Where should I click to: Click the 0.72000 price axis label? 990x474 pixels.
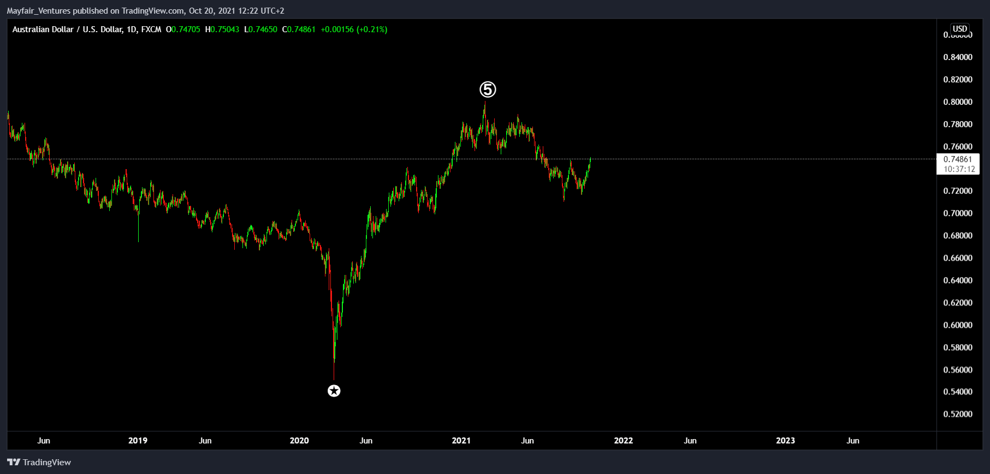[958, 191]
